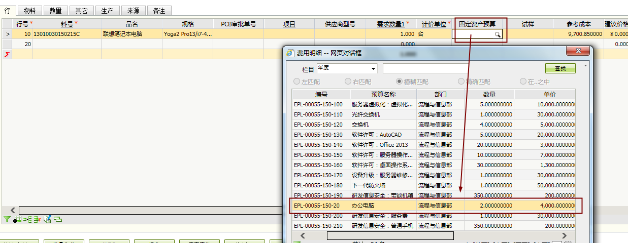
Task: Click the green stacked bars icon
Action: coord(58,219)
